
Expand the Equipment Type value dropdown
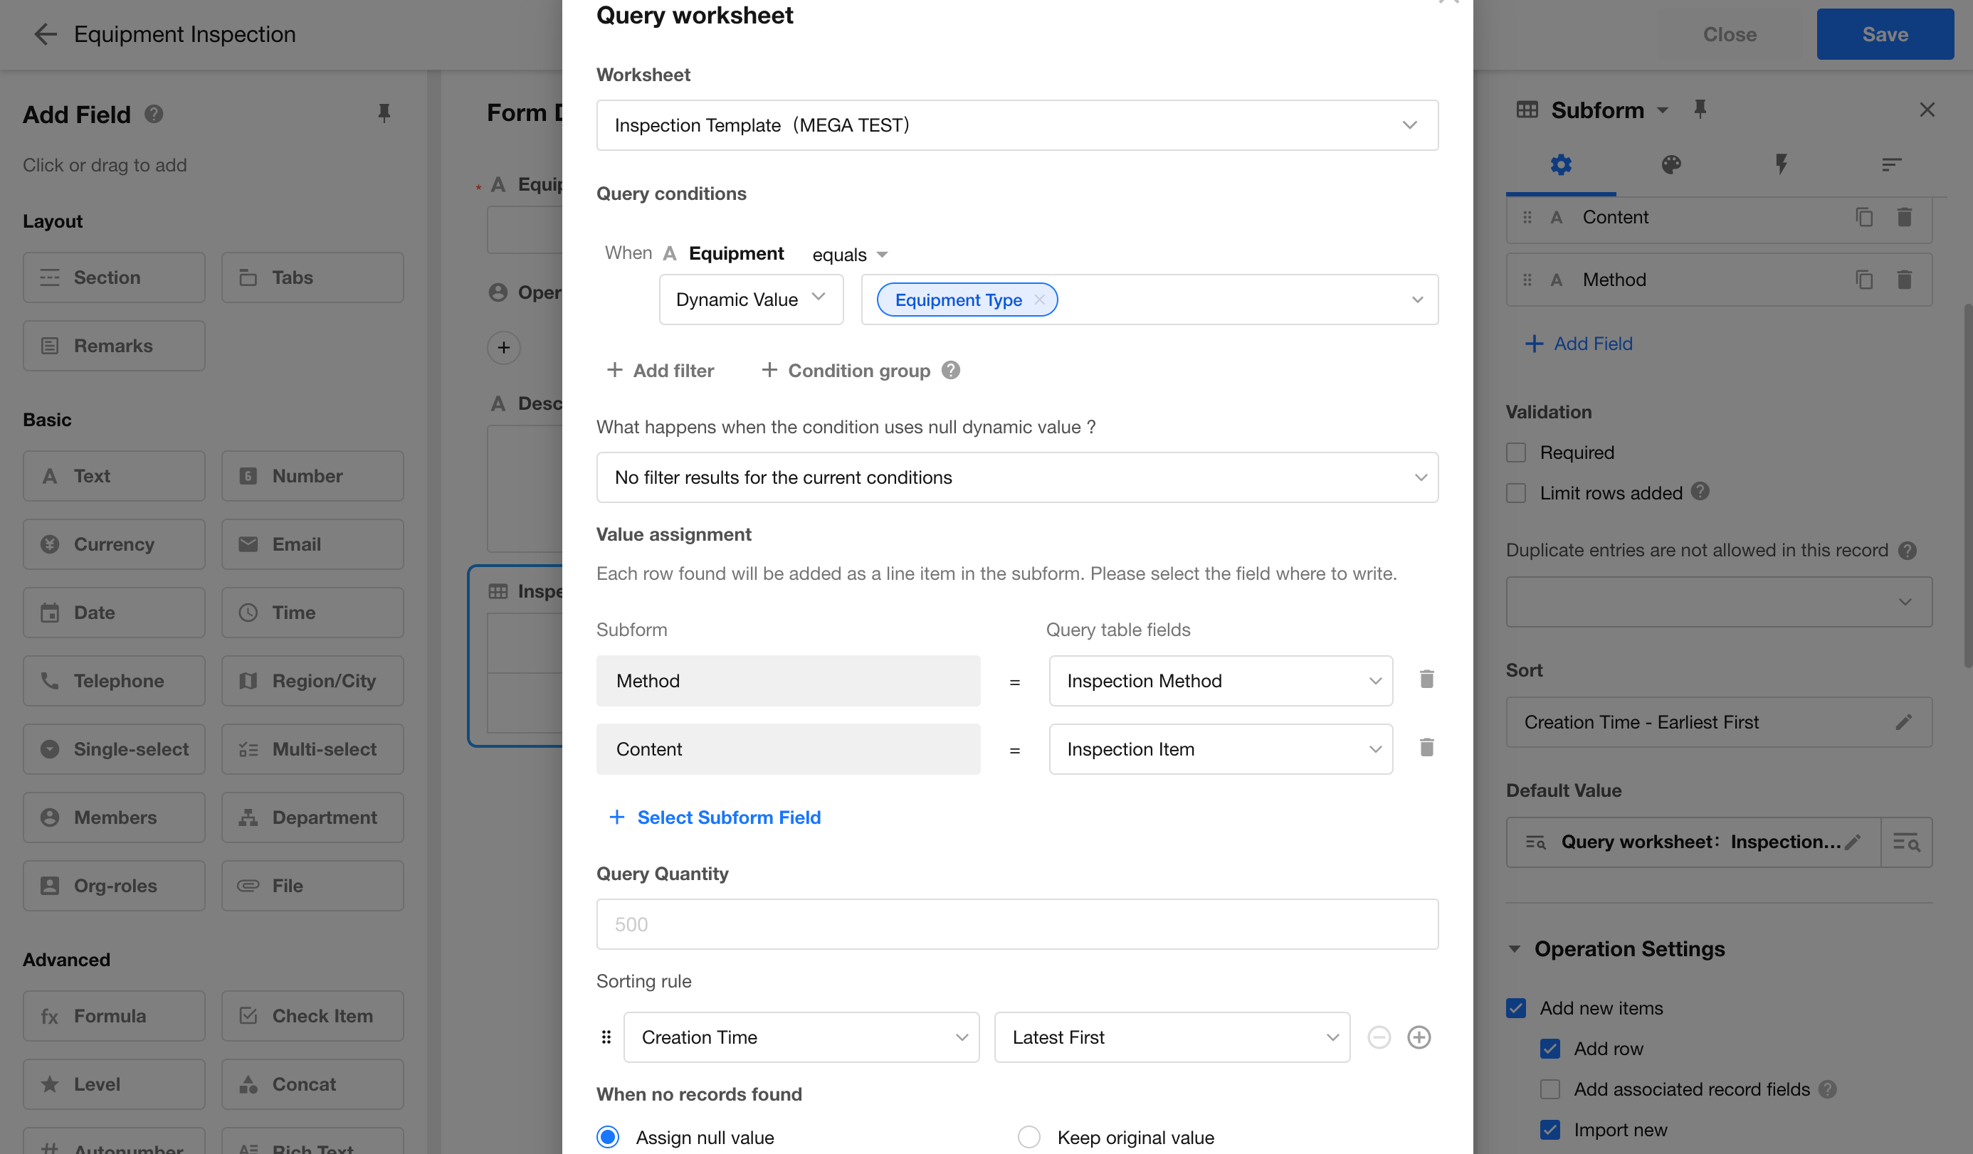(x=1416, y=300)
